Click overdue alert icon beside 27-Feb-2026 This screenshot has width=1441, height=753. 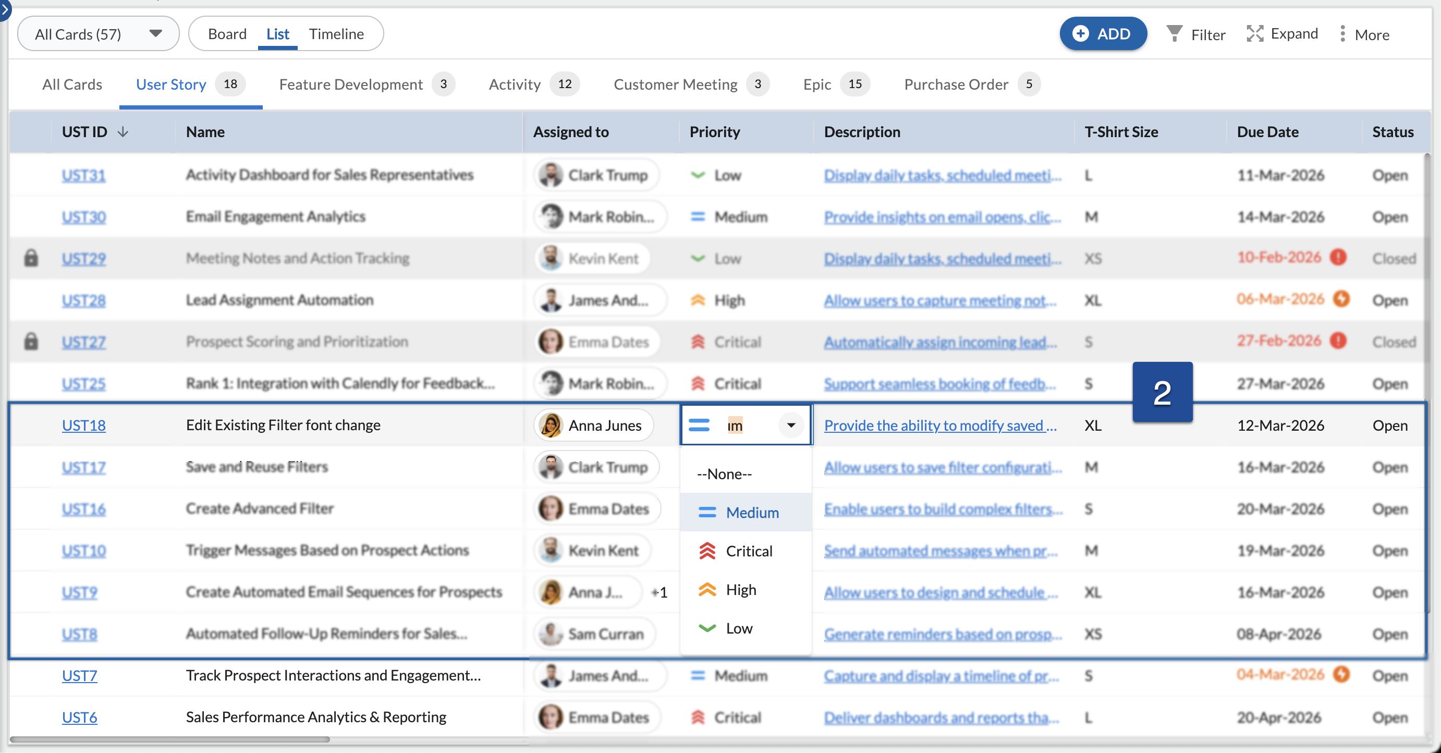point(1338,341)
